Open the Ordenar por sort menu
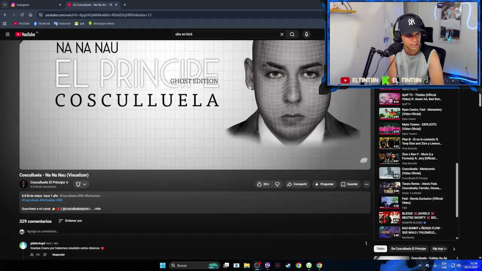This screenshot has width=482, height=271. (70, 221)
